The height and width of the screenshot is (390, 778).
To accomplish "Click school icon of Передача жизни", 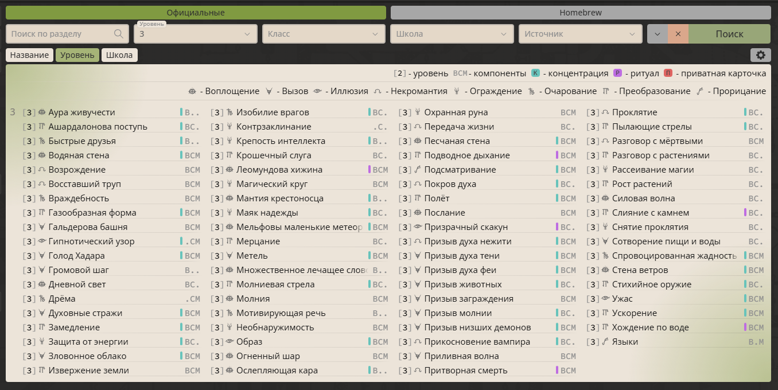I will click(418, 127).
